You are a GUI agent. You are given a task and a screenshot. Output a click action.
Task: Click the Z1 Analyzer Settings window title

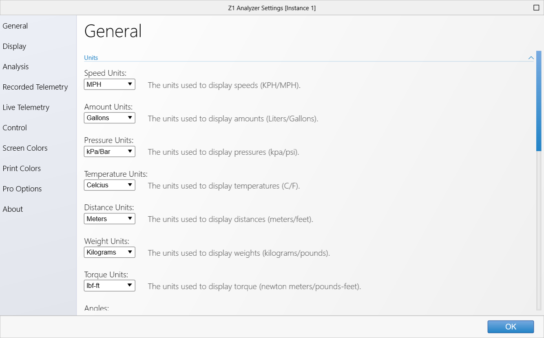(x=272, y=8)
